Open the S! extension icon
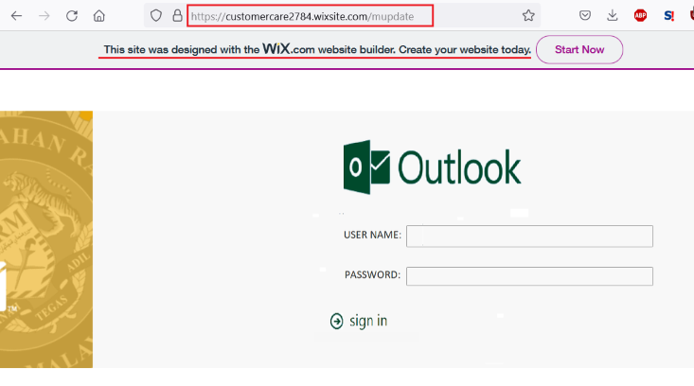694x386 pixels. tap(668, 16)
